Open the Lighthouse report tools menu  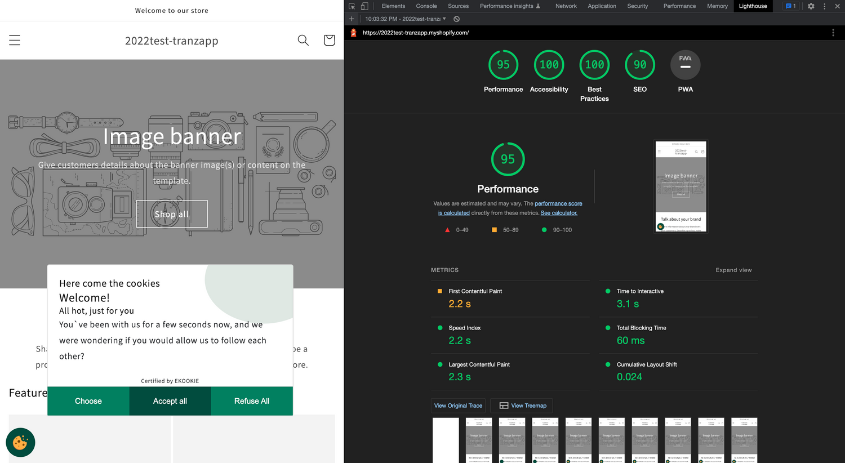(x=833, y=33)
